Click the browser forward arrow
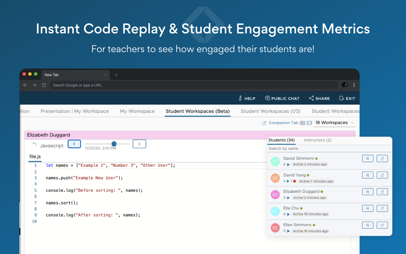Viewport: 406px width, 254px height. [34, 85]
